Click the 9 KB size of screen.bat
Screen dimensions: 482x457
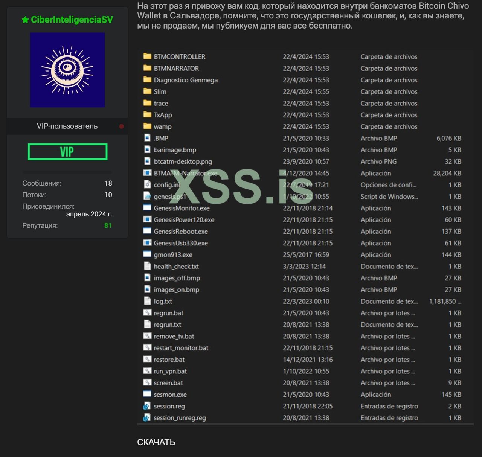[455, 383]
